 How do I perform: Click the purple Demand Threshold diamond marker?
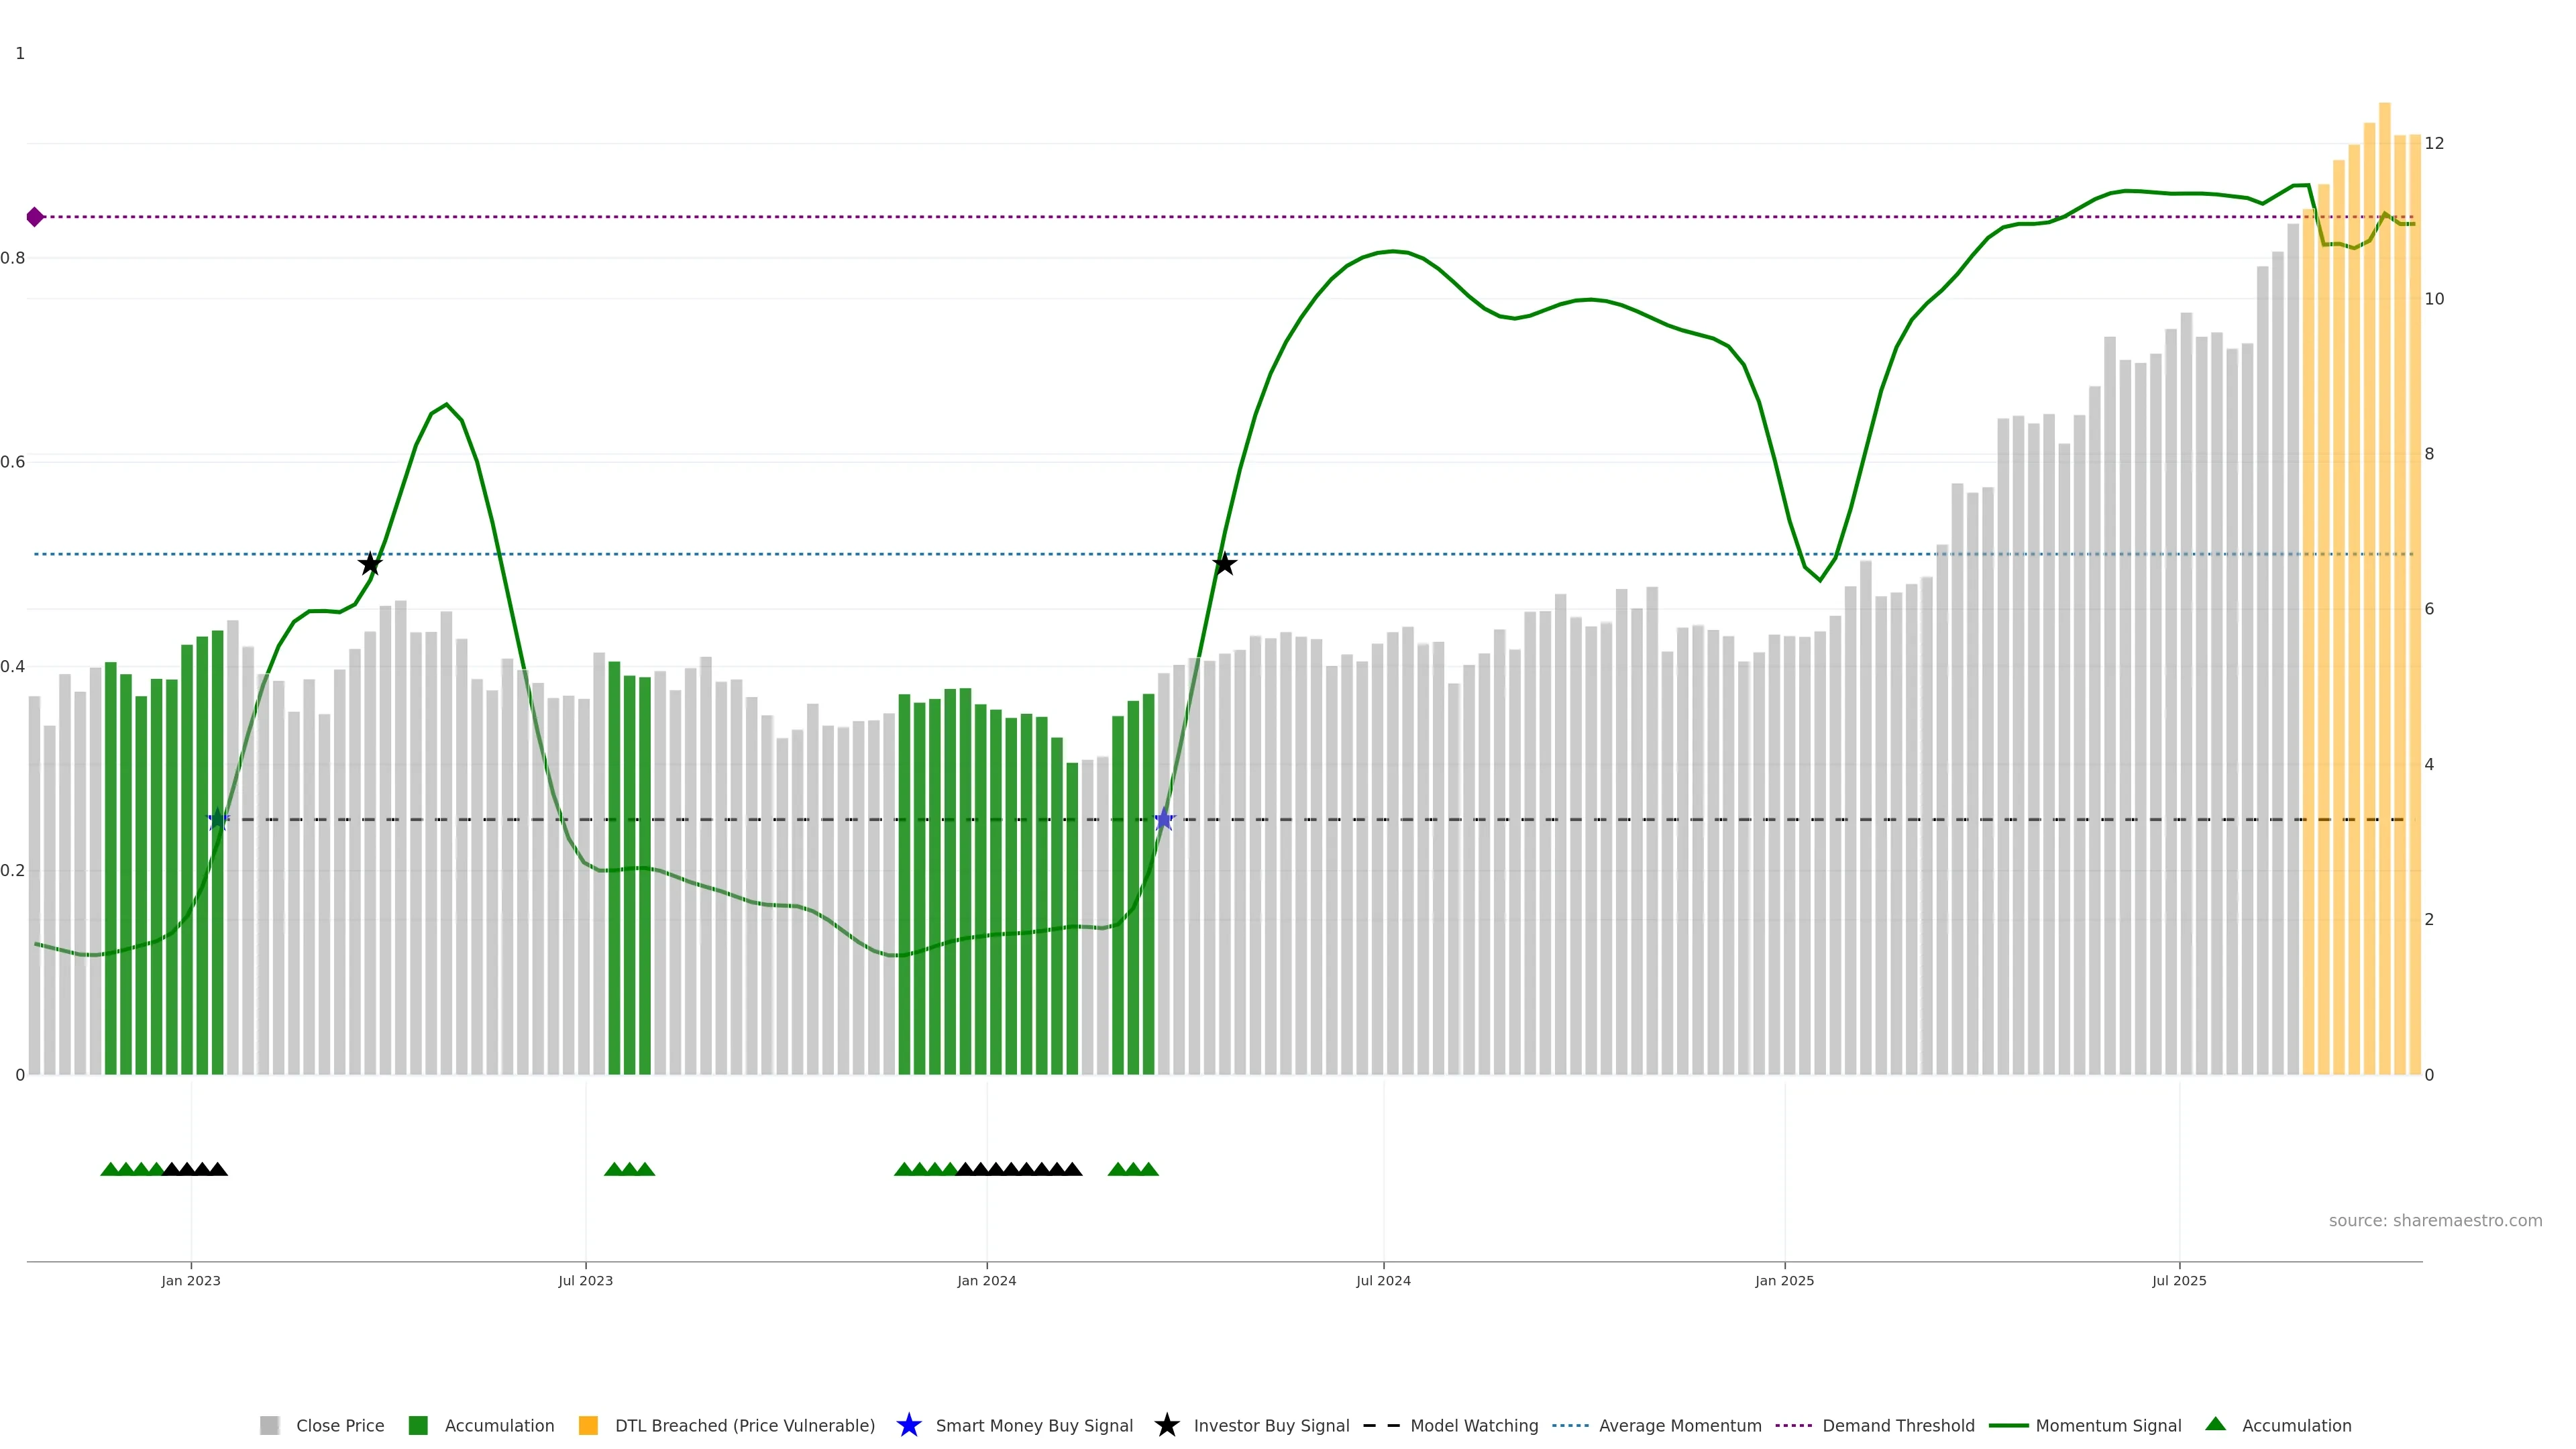coord(35,217)
